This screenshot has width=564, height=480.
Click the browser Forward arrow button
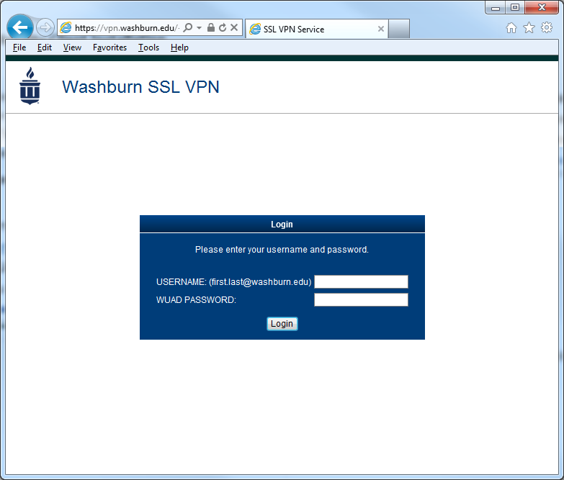point(45,27)
